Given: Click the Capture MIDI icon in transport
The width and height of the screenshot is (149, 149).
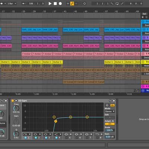Looking at the screenshot, I should point(80,4).
